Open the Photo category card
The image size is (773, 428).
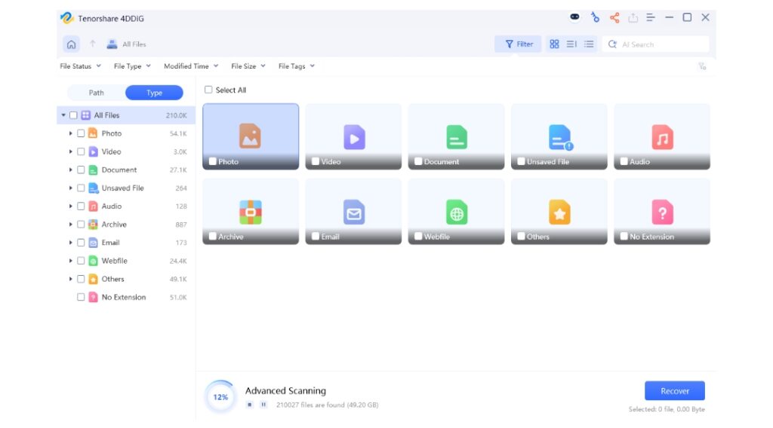click(251, 136)
